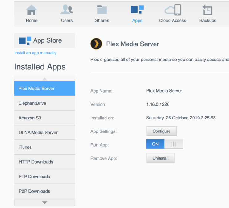The height and width of the screenshot is (208, 229).
Task: Turn off the Run App switch
Action: click(164, 144)
